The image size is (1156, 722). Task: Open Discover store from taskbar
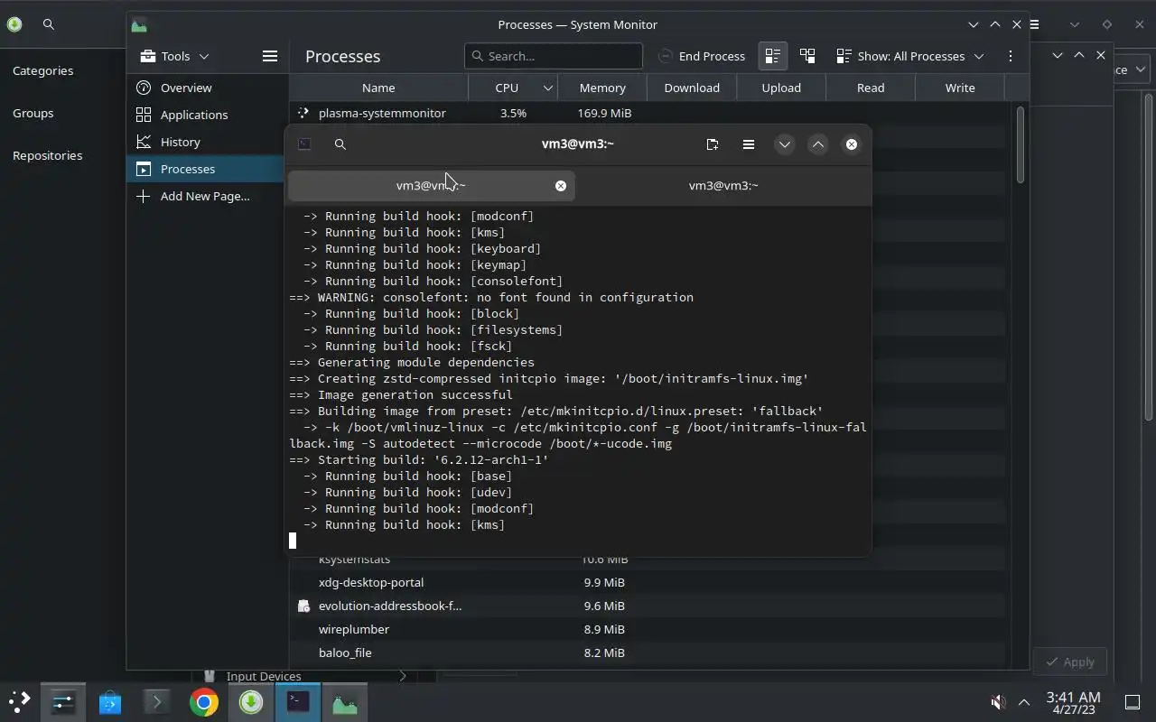[110, 701]
